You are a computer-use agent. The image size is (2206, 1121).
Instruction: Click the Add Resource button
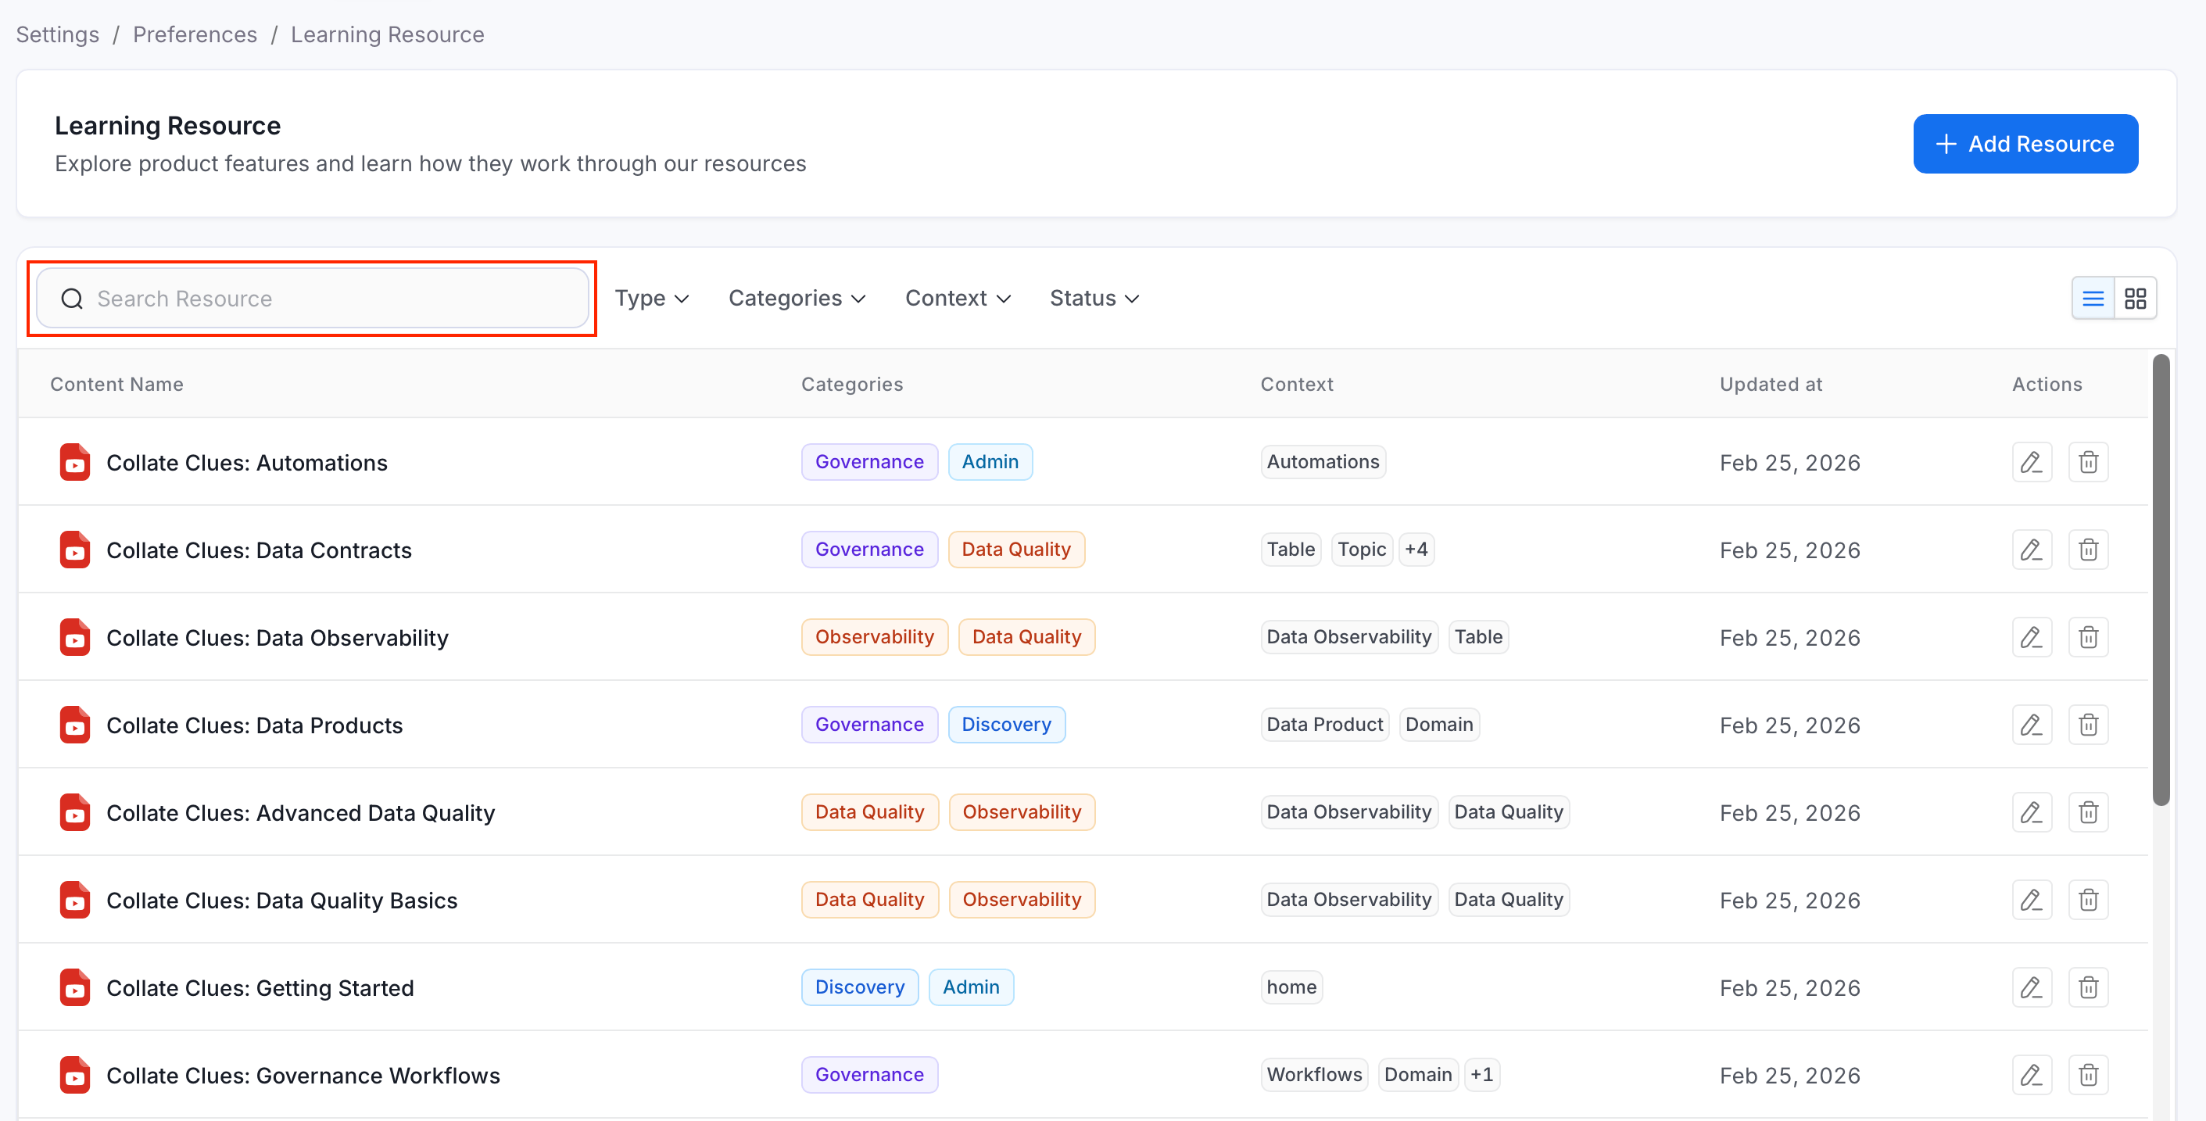[x=2025, y=143]
